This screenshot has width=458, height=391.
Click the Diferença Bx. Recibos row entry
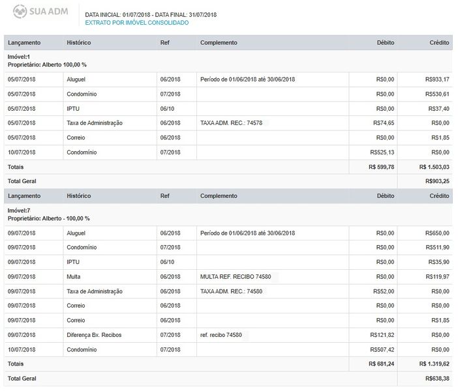[94, 335]
